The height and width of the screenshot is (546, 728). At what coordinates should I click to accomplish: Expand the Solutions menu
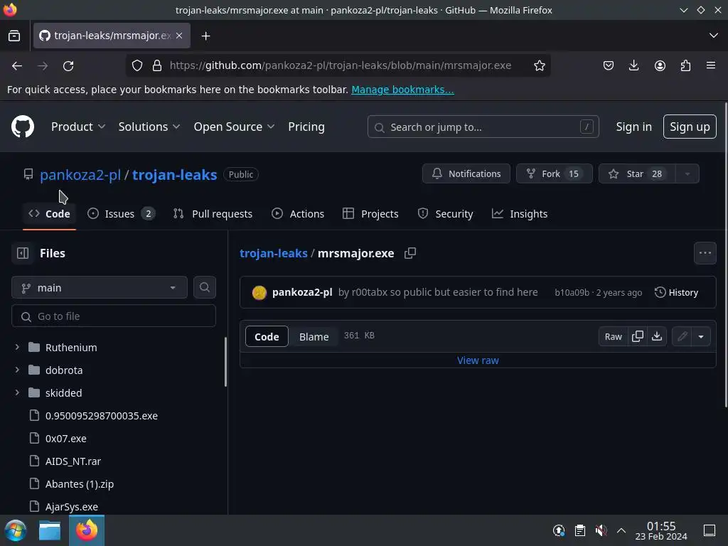(149, 127)
